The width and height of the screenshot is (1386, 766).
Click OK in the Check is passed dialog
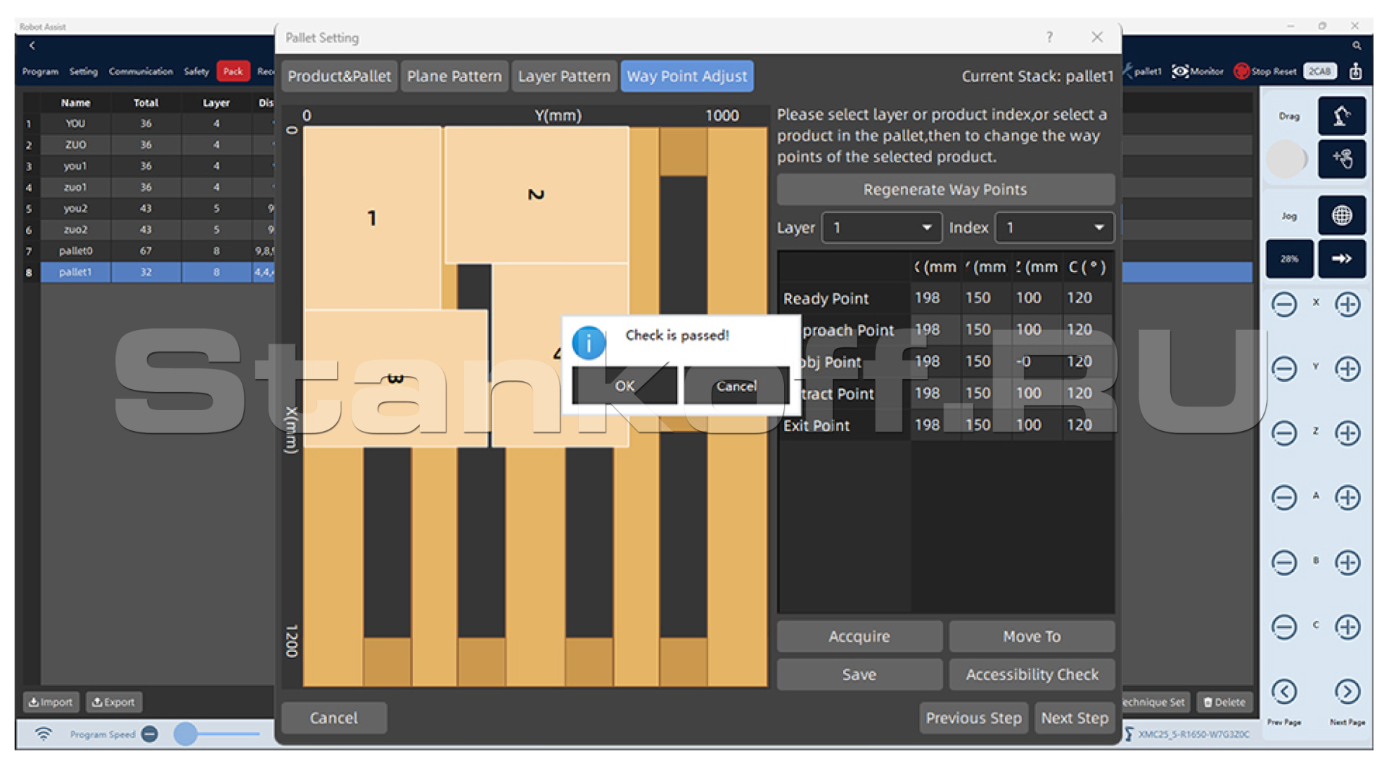tap(624, 386)
